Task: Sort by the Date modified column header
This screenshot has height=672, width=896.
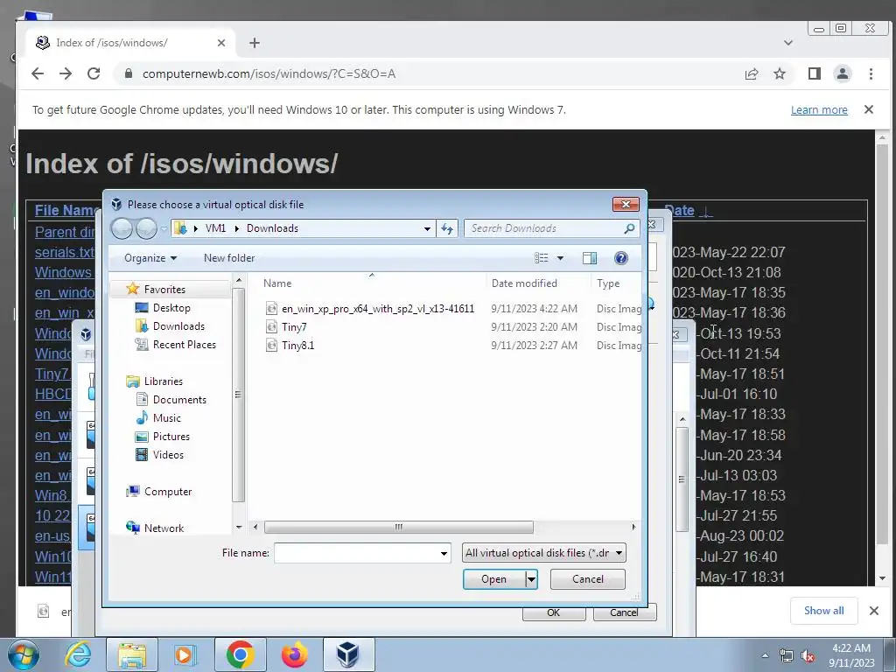Action: (x=524, y=283)
